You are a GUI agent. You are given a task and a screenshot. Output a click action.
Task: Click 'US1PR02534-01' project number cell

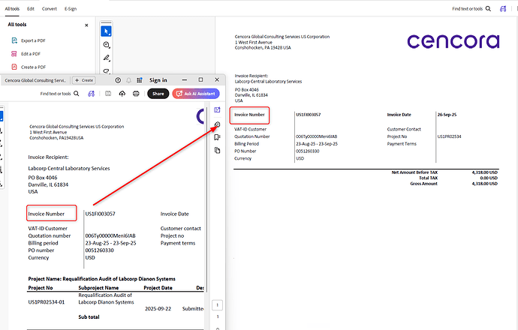[x=47, y=302]
